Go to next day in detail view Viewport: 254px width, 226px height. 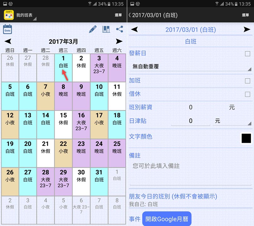[x=247, y=30]
